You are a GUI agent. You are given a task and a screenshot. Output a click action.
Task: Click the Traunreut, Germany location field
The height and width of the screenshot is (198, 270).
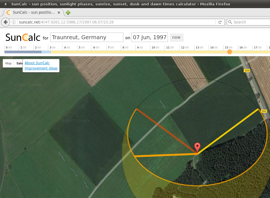87,37
